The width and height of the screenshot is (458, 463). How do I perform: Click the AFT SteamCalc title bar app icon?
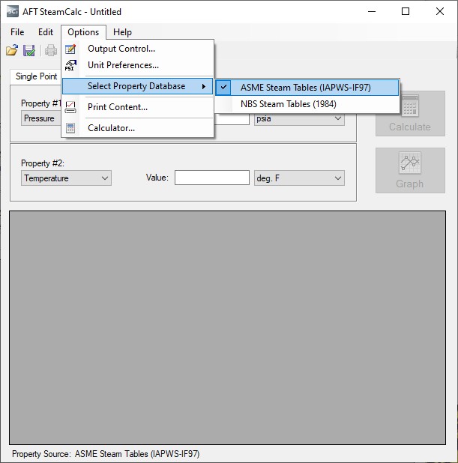point(13,11)
